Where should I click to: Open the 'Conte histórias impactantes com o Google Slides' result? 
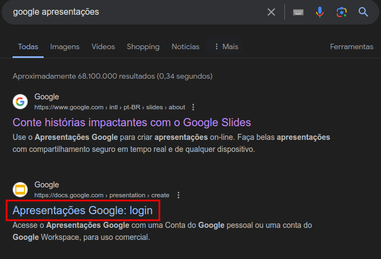pyautogui.click(x=132, y=122)
